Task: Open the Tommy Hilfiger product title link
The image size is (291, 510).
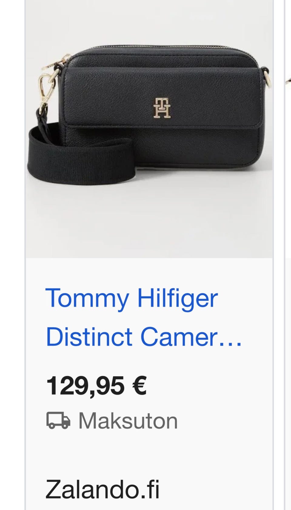Action: point(144,317)
